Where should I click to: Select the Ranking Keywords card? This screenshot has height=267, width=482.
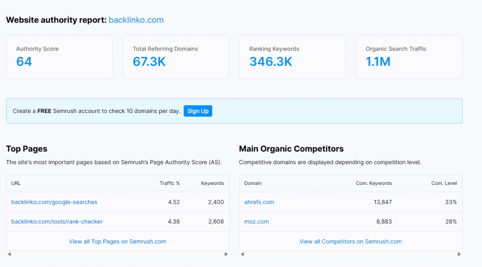click(292, 57)
